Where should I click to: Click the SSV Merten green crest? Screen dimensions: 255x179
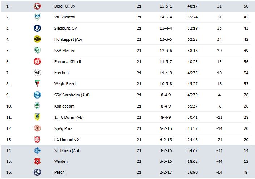pyautogui.click(x=37, y=51)
